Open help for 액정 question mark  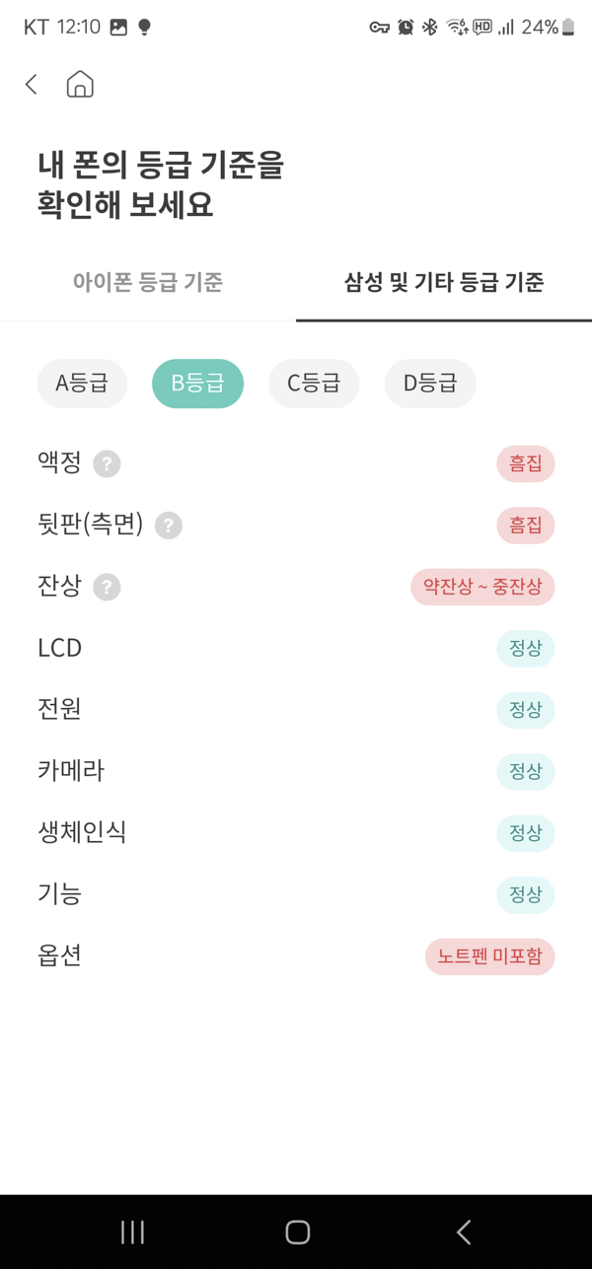109,463
